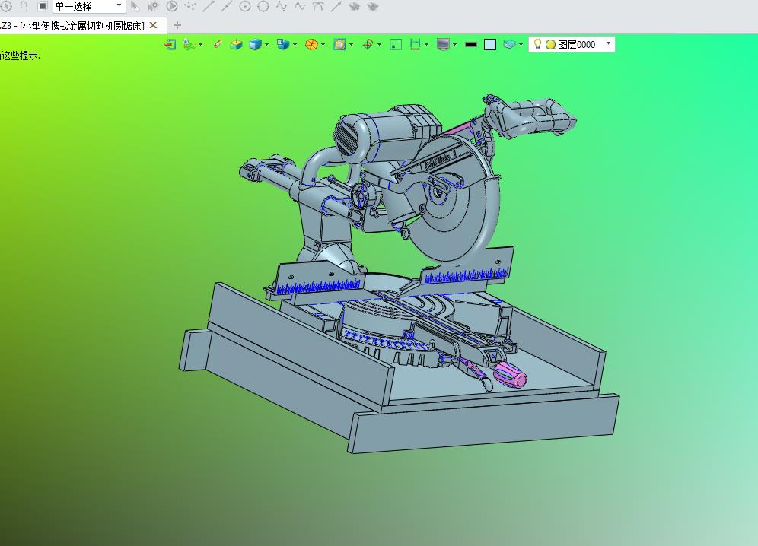Expand the shaded cube display mode dropdown
Image resolution: width=758 pixels, height=546 pixels.
266,44
